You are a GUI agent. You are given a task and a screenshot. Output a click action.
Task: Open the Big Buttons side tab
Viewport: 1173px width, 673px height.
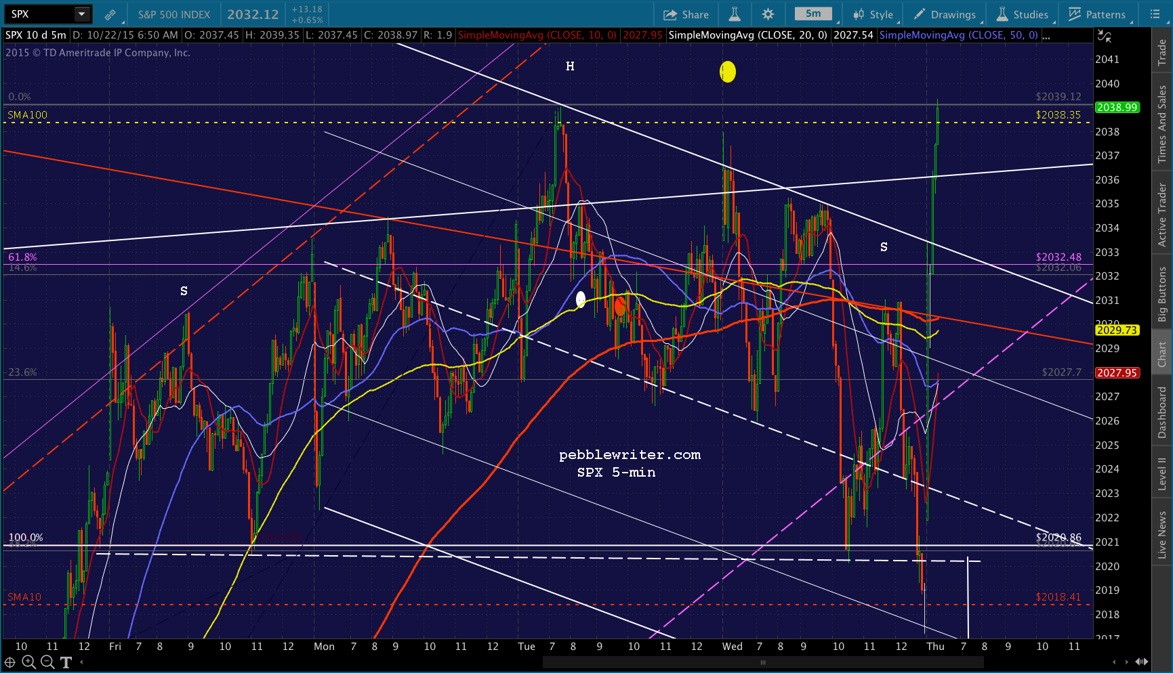tap(1162, 294)
